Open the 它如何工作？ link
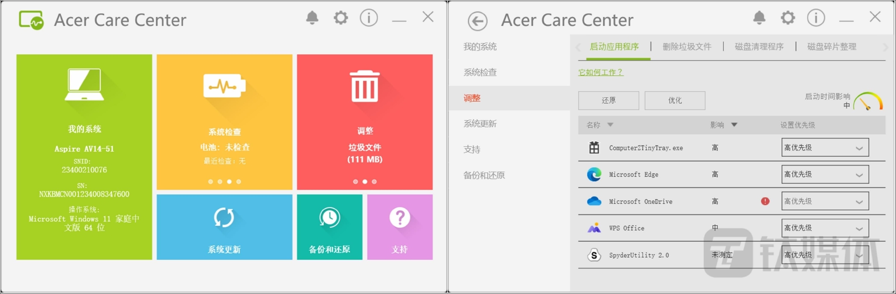This screenshot has height=294, width=896. (x=601, y=73)
